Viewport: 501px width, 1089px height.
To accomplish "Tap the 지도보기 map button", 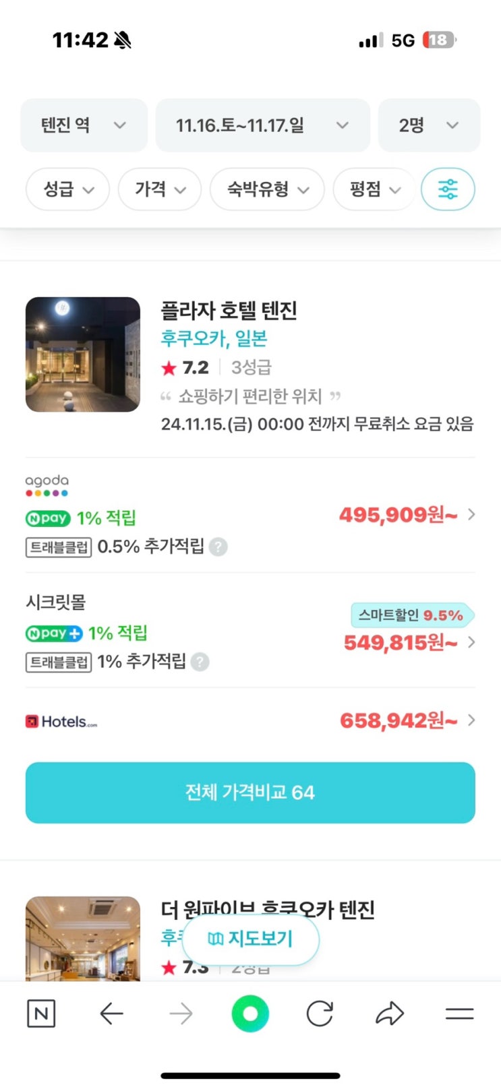I will 250,939.
